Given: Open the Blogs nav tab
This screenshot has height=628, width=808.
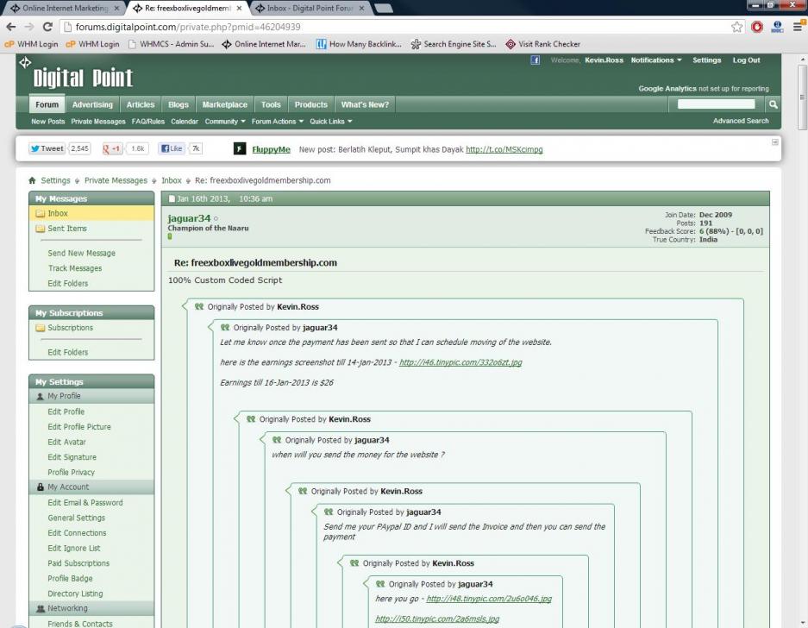Looking at the screenshot, I should pyautogui.click(x=179, y=104).
